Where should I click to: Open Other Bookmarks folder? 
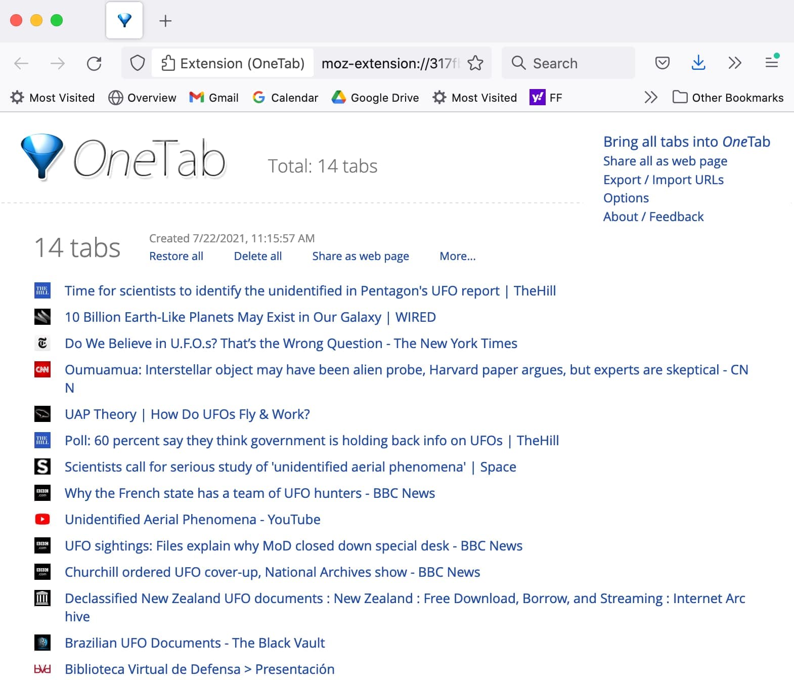[728, 98]
